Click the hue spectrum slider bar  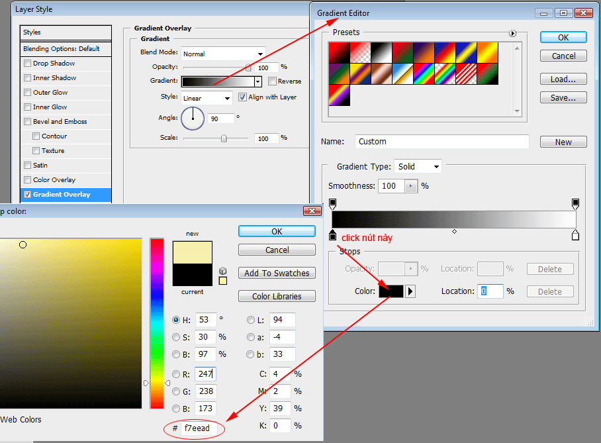click(157, 323)
